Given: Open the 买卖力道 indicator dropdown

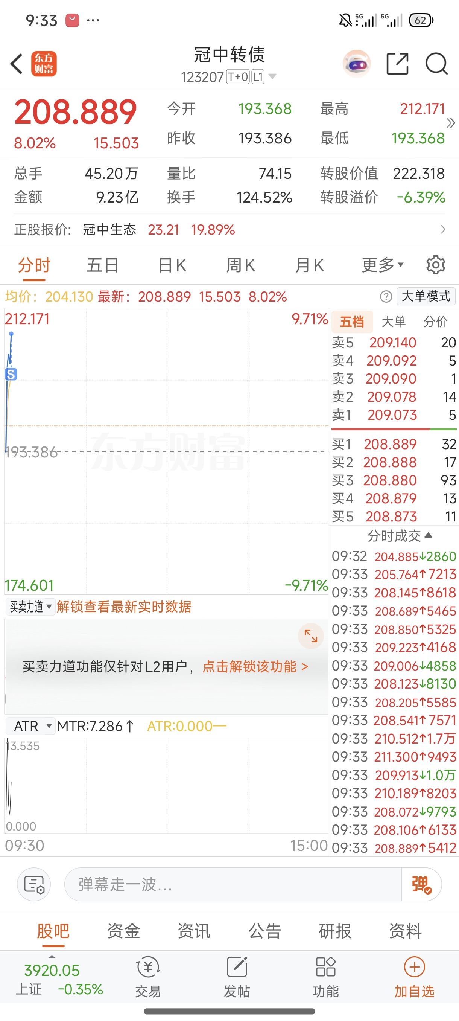Looking at the screenshot, I should pyautogui.click(x=30, y=607).
